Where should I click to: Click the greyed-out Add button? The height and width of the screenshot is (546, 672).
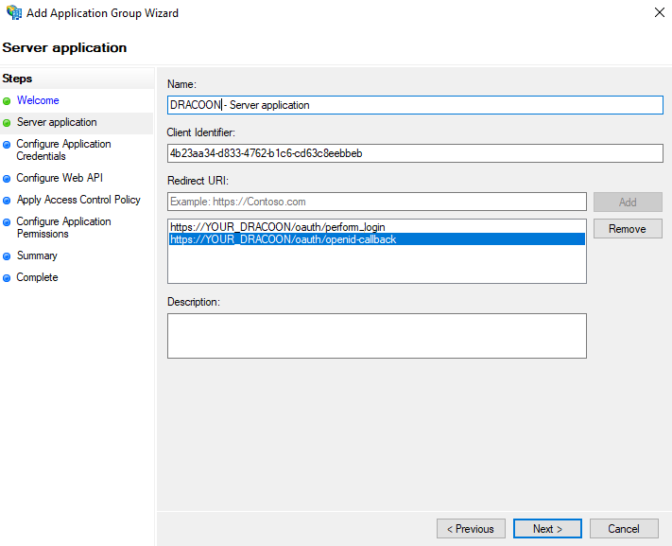628,203
